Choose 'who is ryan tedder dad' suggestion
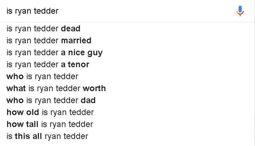This screenshot has width=255, height=146. (51, 100)
